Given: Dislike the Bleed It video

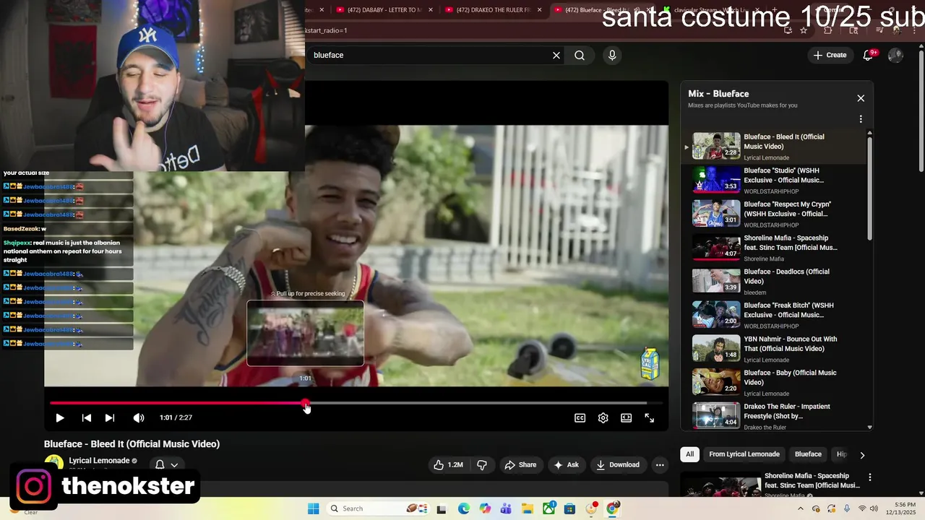Looking at the screenshot, I should click(482, 465).
